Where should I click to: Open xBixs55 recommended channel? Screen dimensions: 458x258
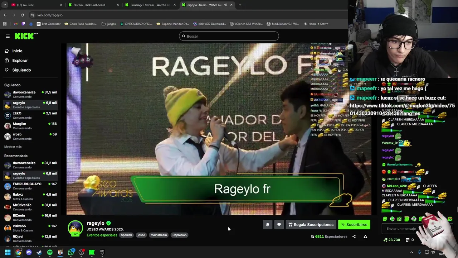point(30,228)
